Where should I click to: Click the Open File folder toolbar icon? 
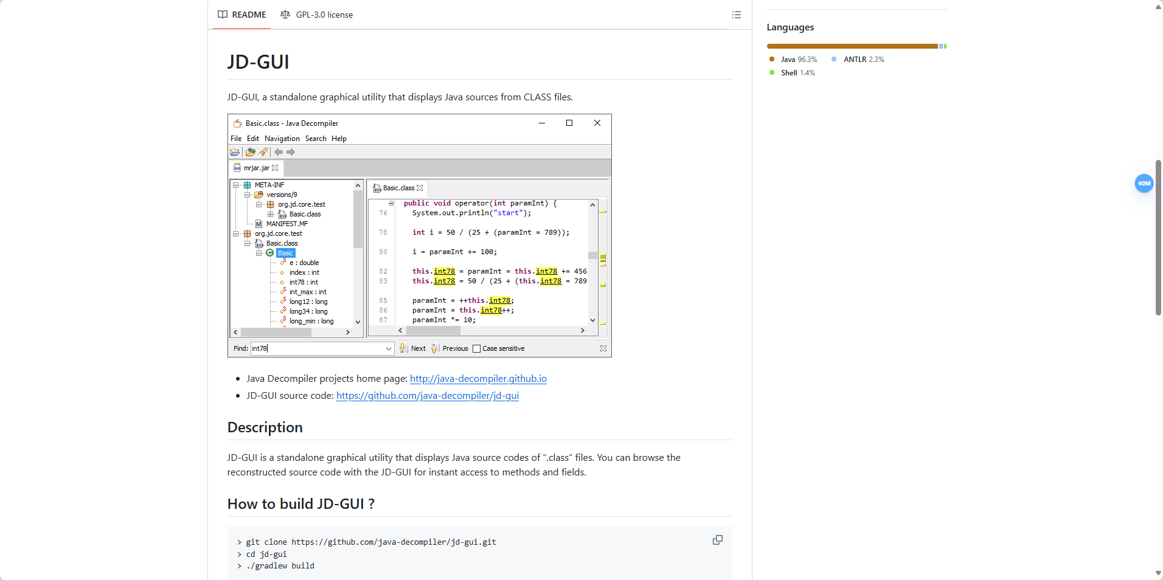235,152
